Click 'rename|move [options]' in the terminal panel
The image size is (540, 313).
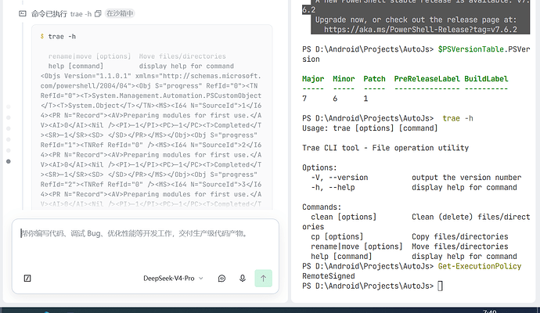click(357, 246)
